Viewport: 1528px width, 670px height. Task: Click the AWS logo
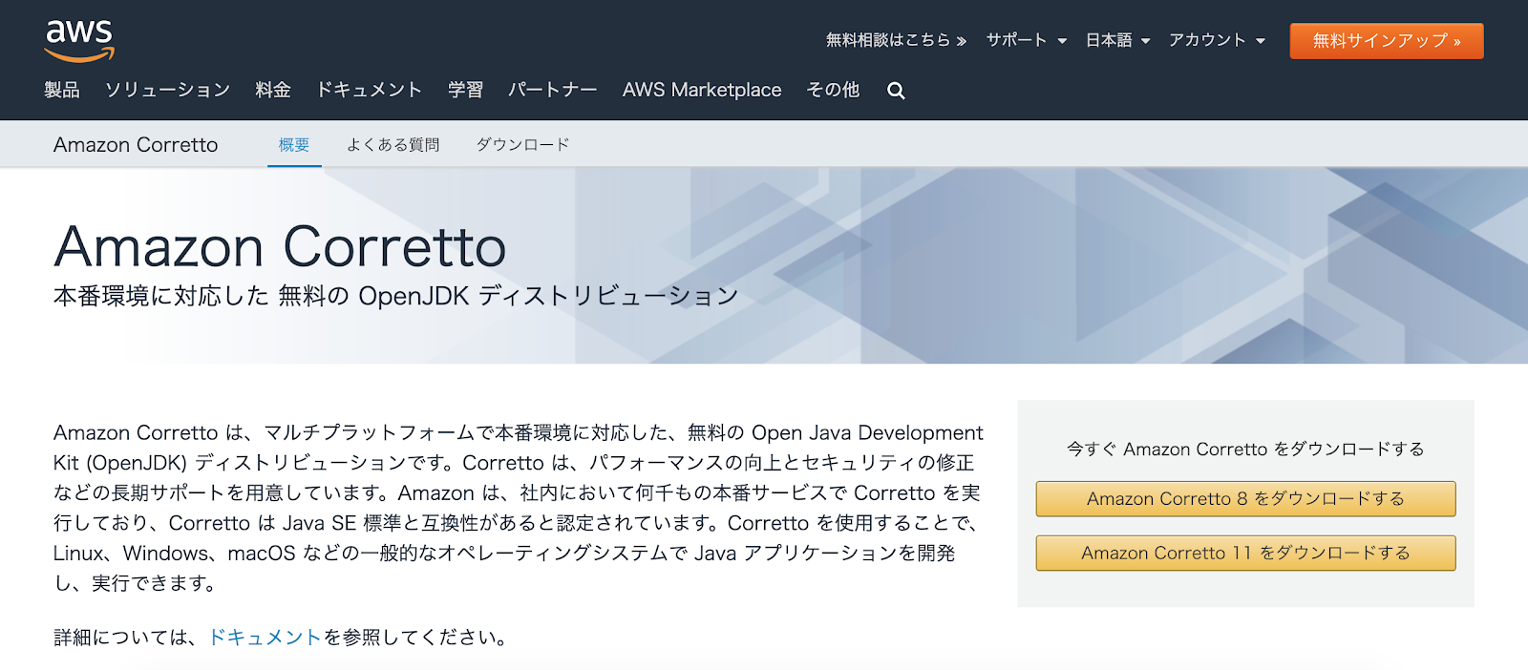79,41
